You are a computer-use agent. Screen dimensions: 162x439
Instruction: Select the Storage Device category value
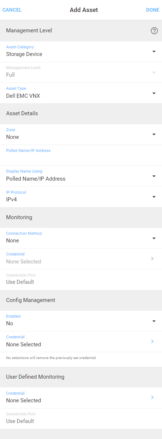pyautogui.click(x=24, y=54)
